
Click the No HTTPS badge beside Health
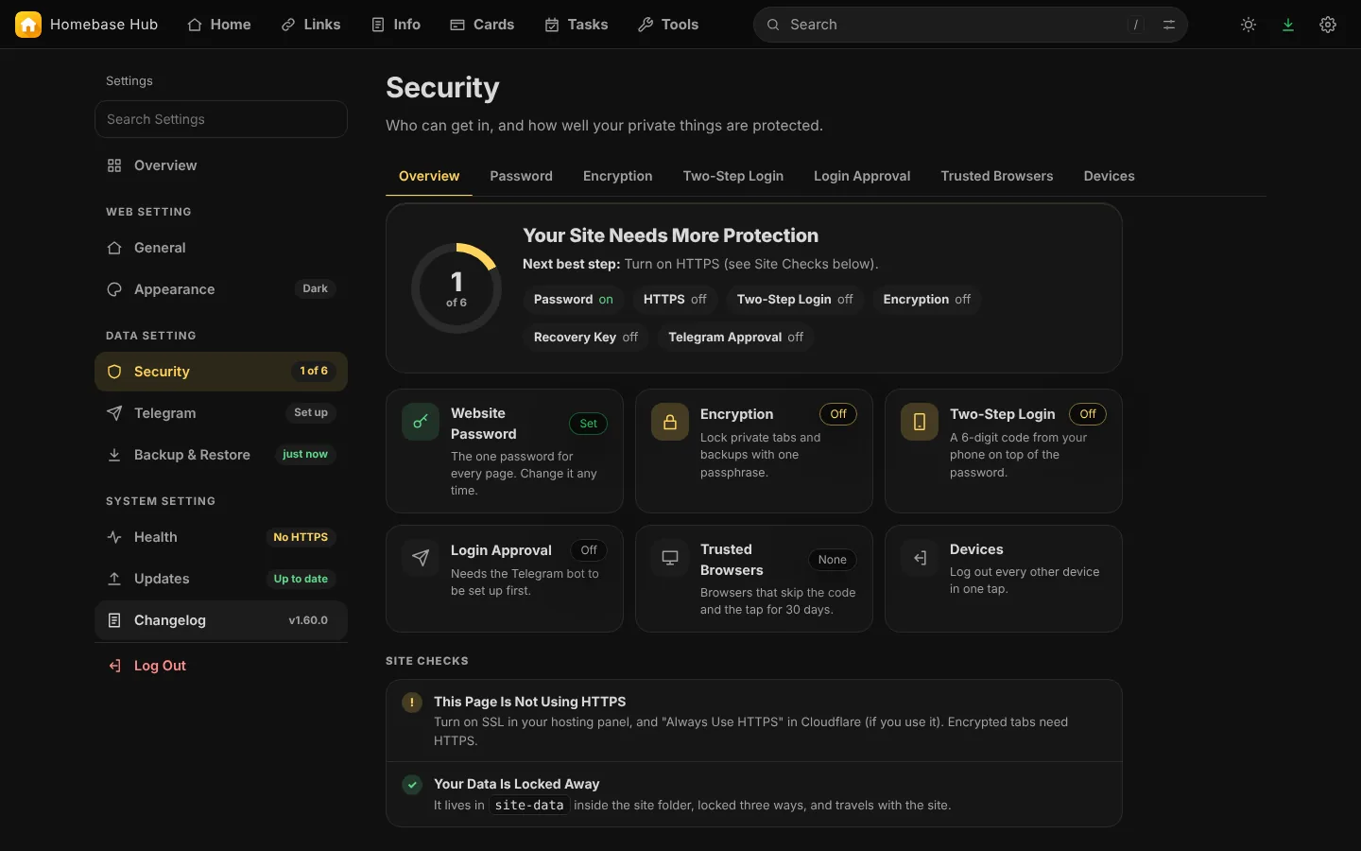[x=301, y=537]
